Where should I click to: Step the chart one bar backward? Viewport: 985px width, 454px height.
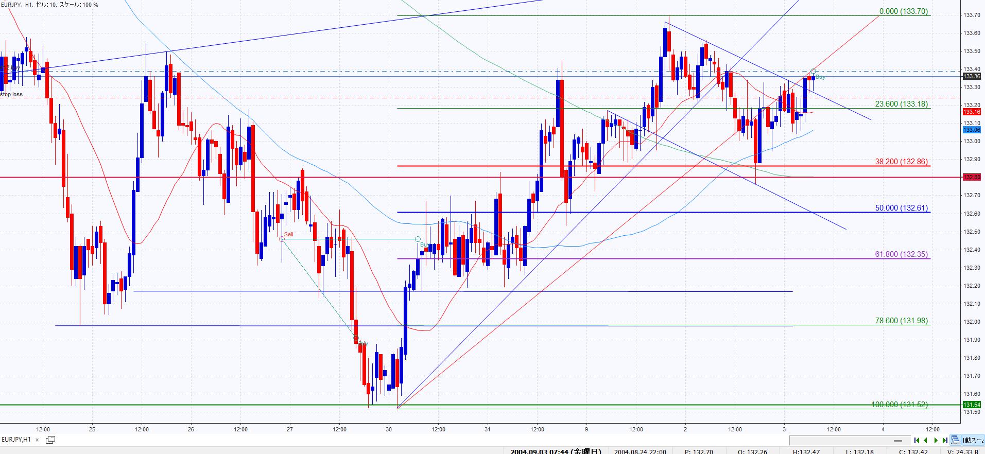click(x=926, y=440)
